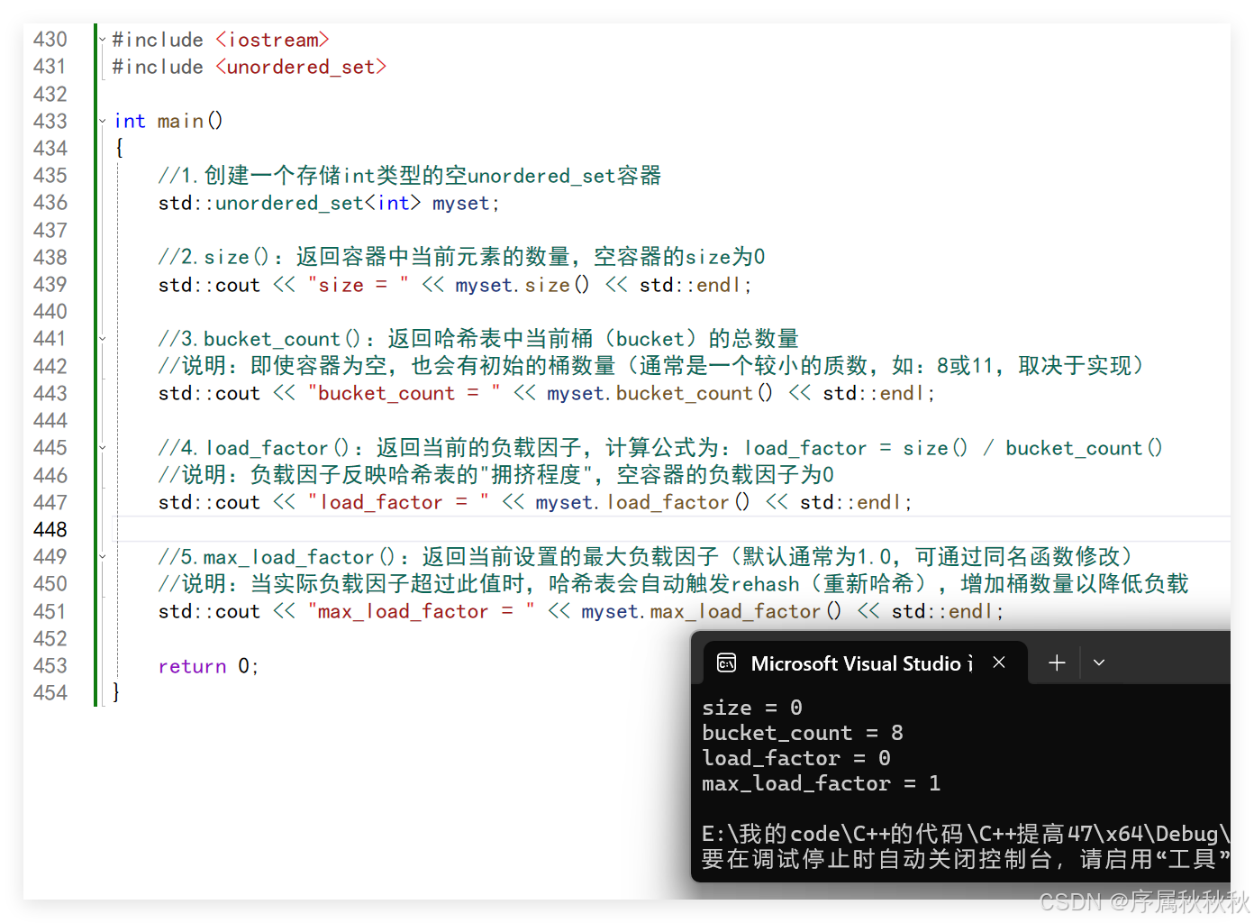The width and height of the screenshot is (1254, 923).
Task: Click console output line 'size = 0'
Action: point(752,708)
